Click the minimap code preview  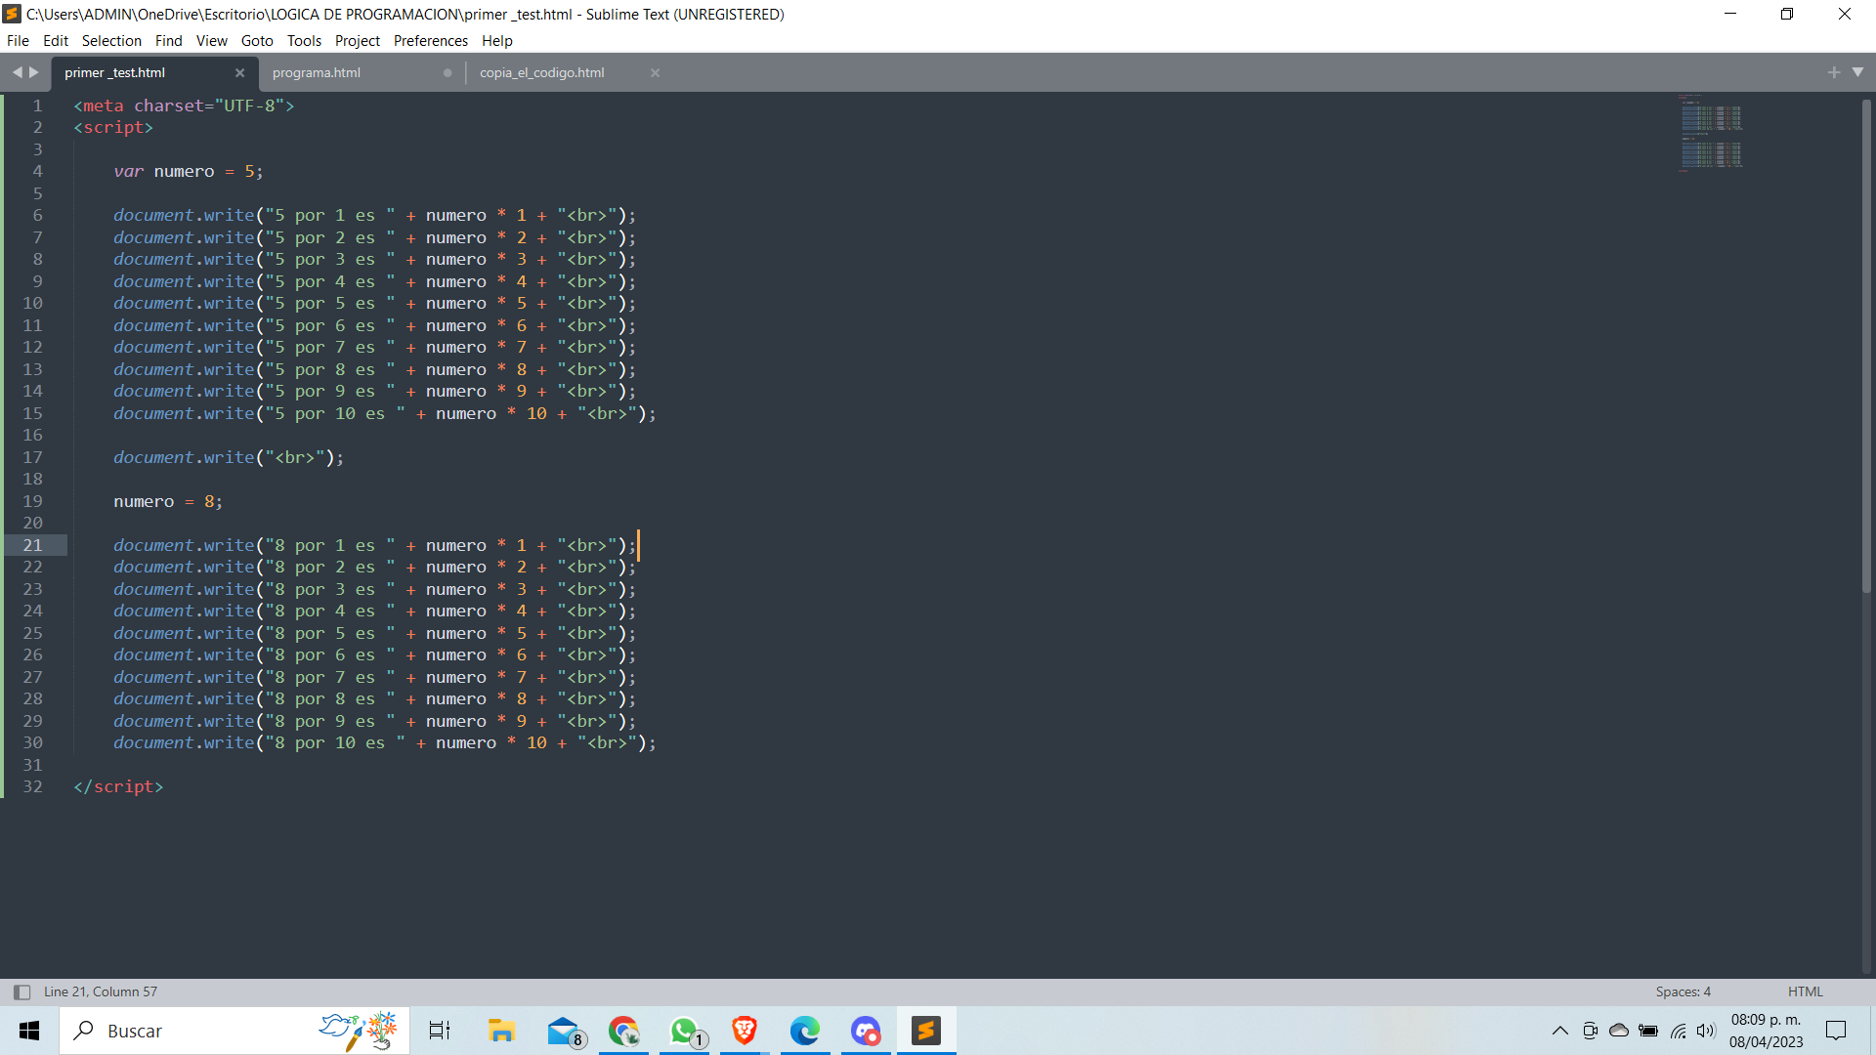[1711, 133]
